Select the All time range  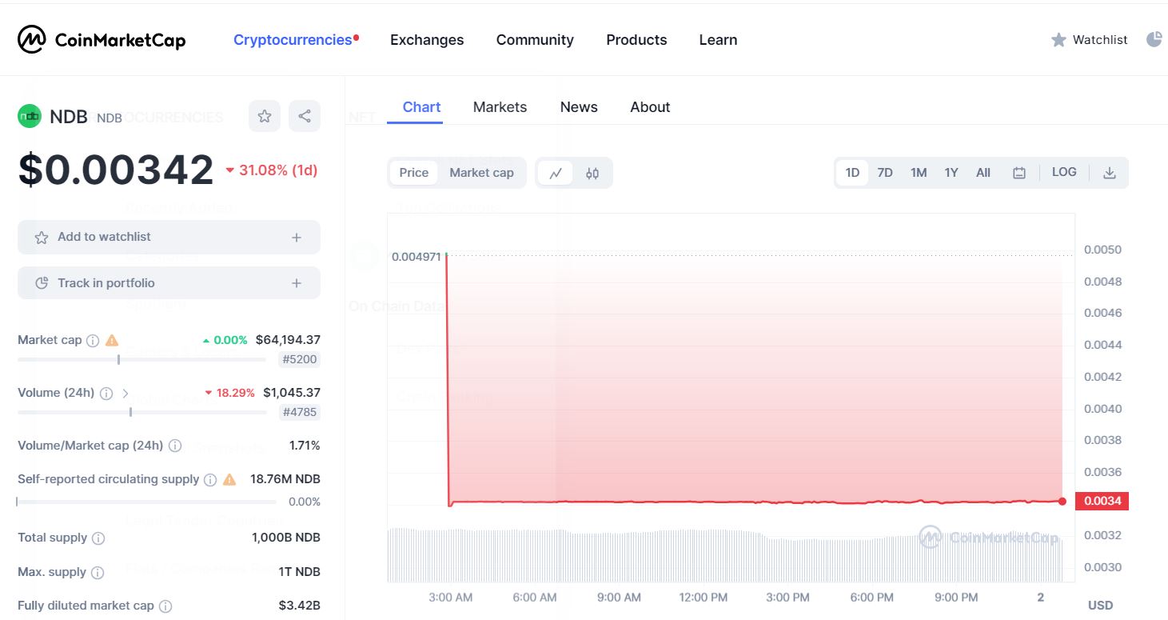click(x=983, y=173)
